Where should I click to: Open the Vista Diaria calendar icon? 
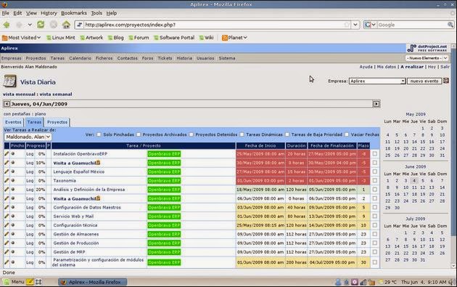(9, 81)
